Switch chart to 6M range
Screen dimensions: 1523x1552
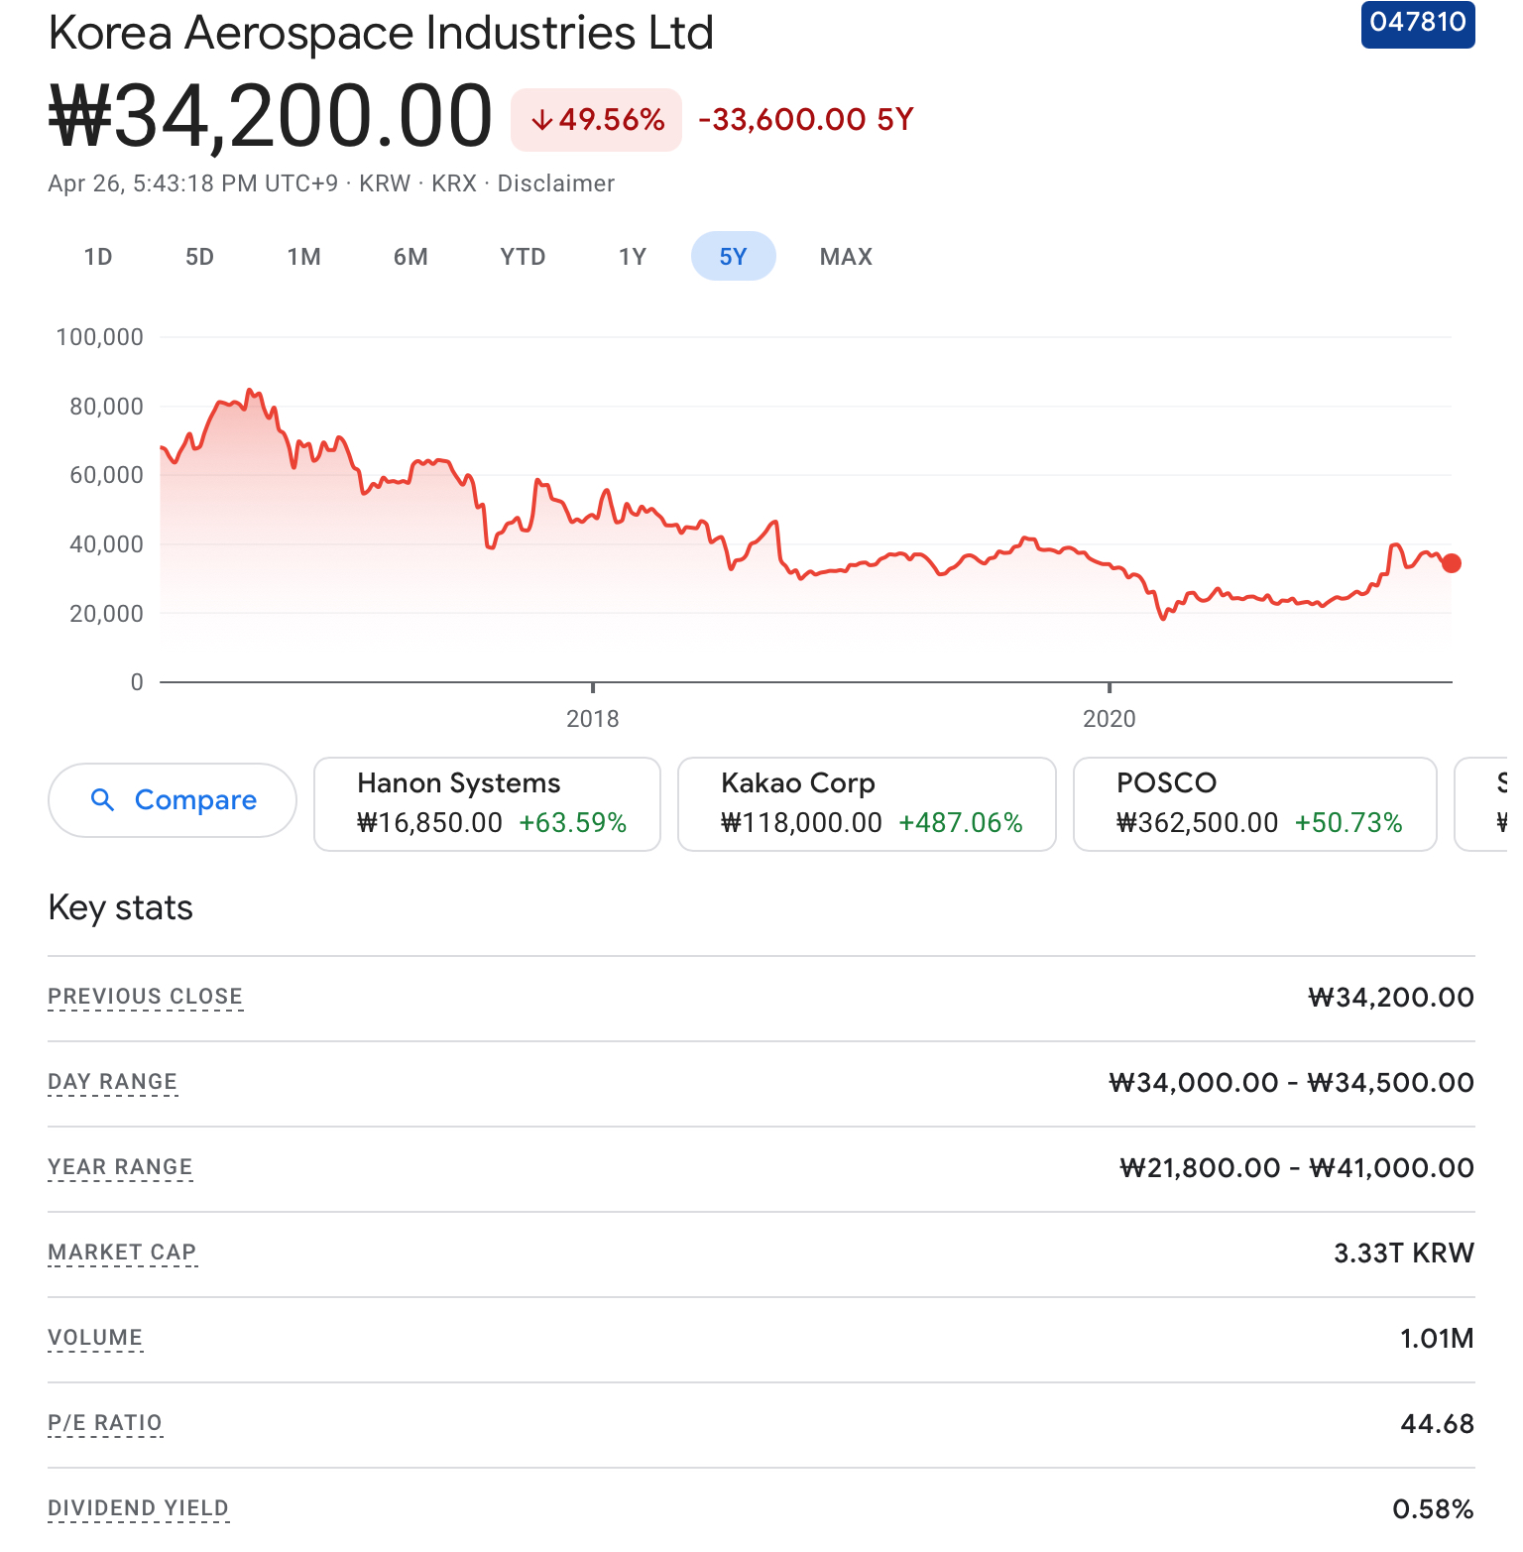[x=410, y=257]
